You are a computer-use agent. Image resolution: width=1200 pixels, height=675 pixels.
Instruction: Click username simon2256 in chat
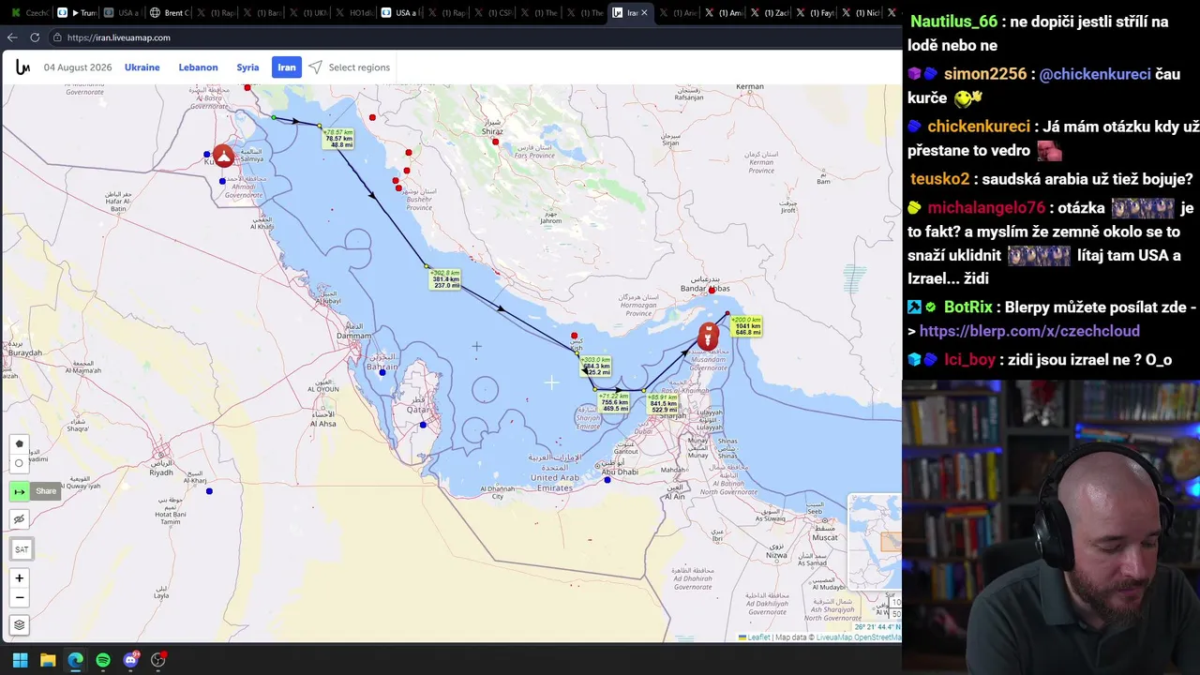coord(985,74)
